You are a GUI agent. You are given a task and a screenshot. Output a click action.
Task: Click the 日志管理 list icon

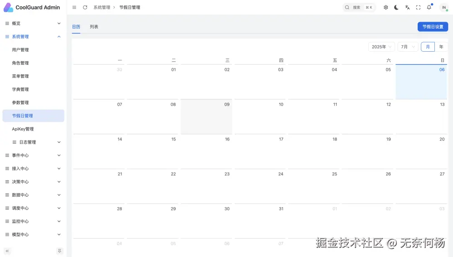(14, 142)
